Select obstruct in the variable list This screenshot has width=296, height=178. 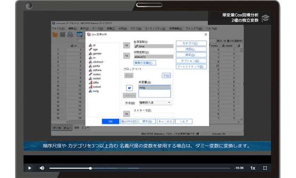98,62
